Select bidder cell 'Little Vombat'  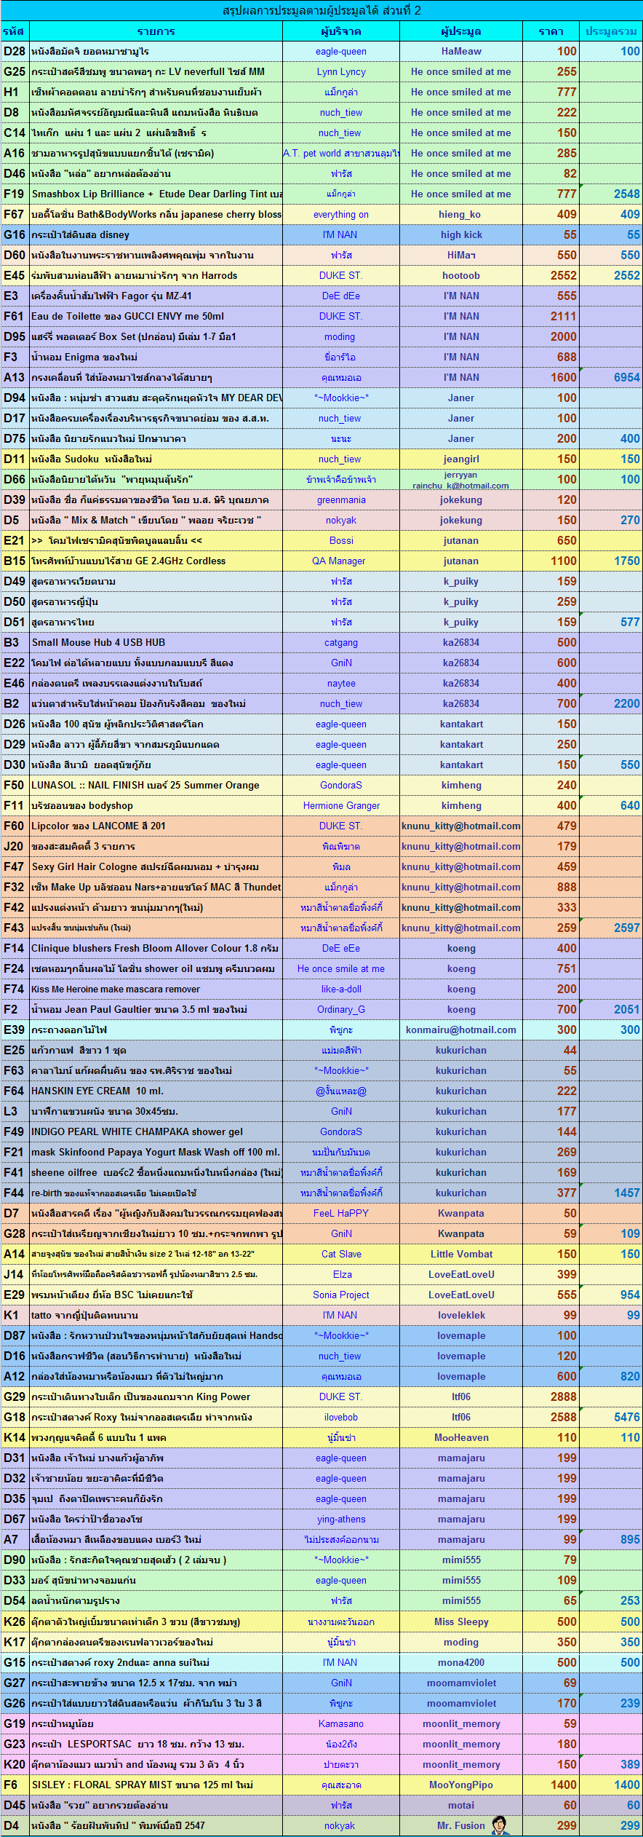point(461,1255)
